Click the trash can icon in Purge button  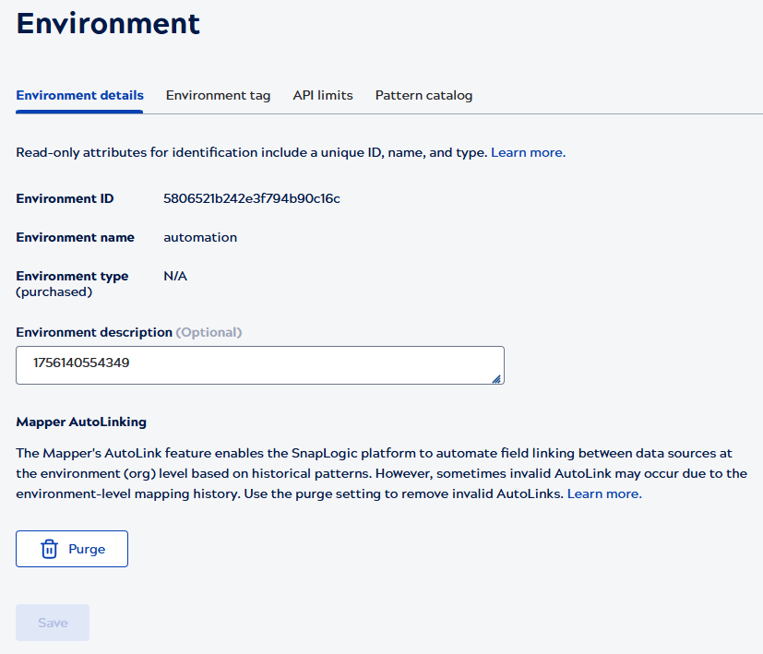[50, 549]
